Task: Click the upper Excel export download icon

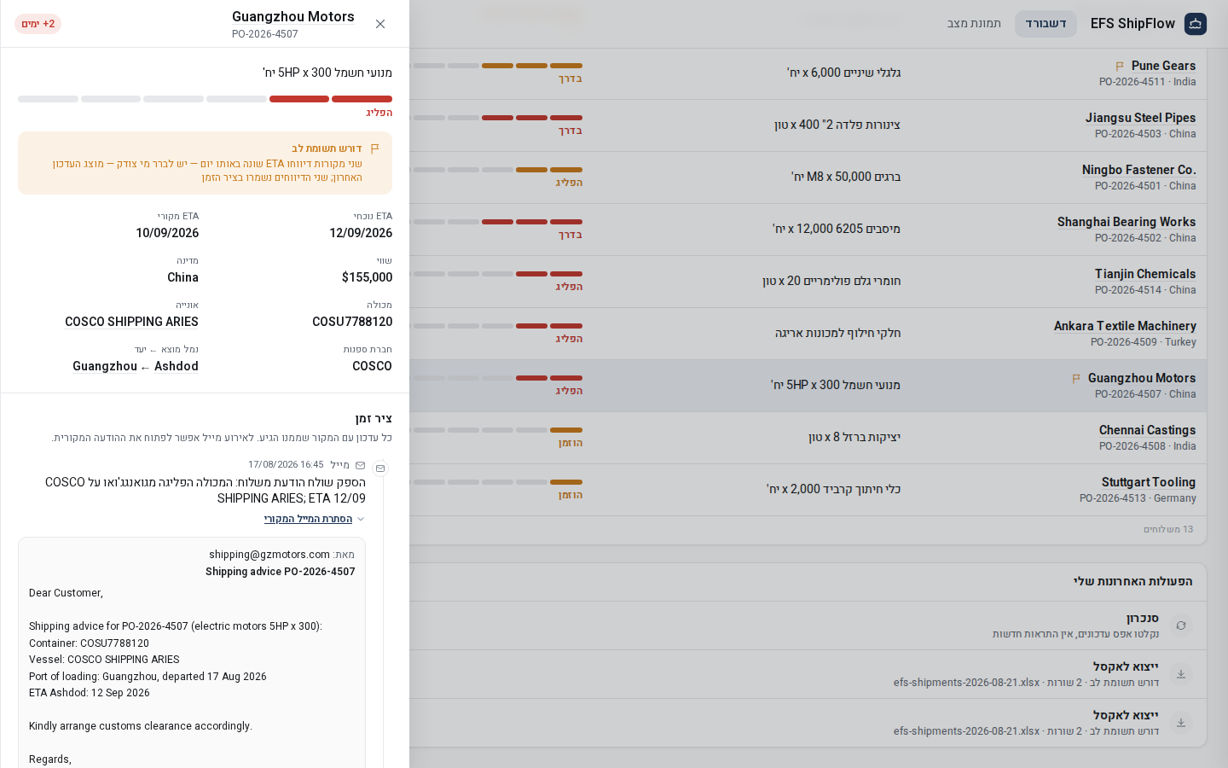Action: pos(1181,674)
